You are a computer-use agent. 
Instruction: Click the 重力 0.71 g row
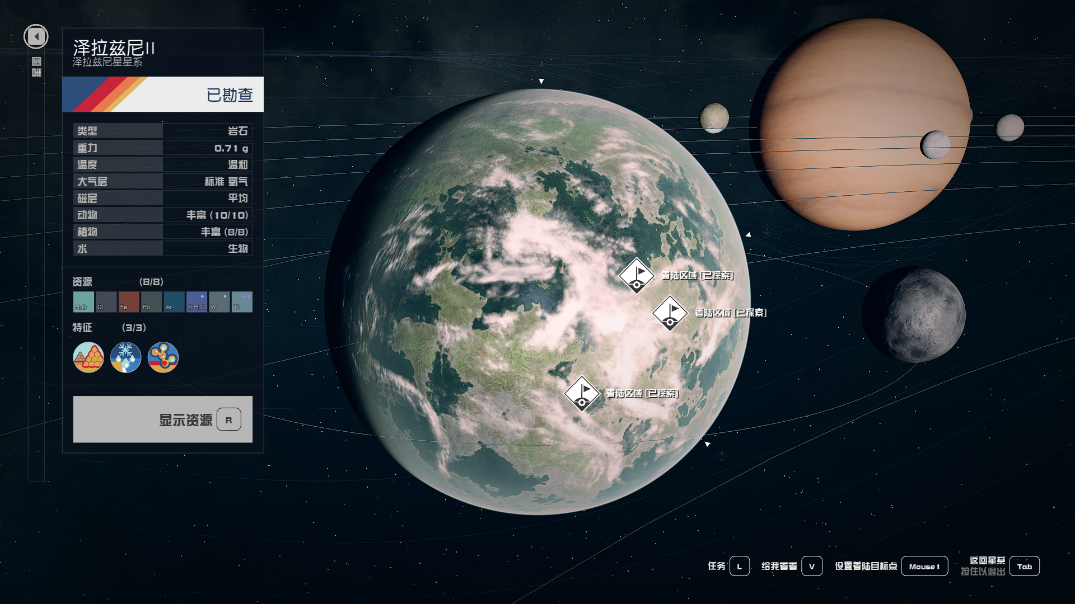coord(163,148)
